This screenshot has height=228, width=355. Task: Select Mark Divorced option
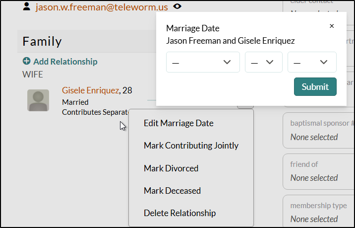[x=171, y=168]
